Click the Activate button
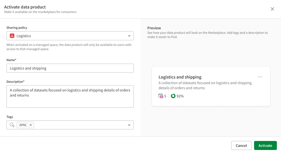281x154 pixels. [x=265, y=145]
